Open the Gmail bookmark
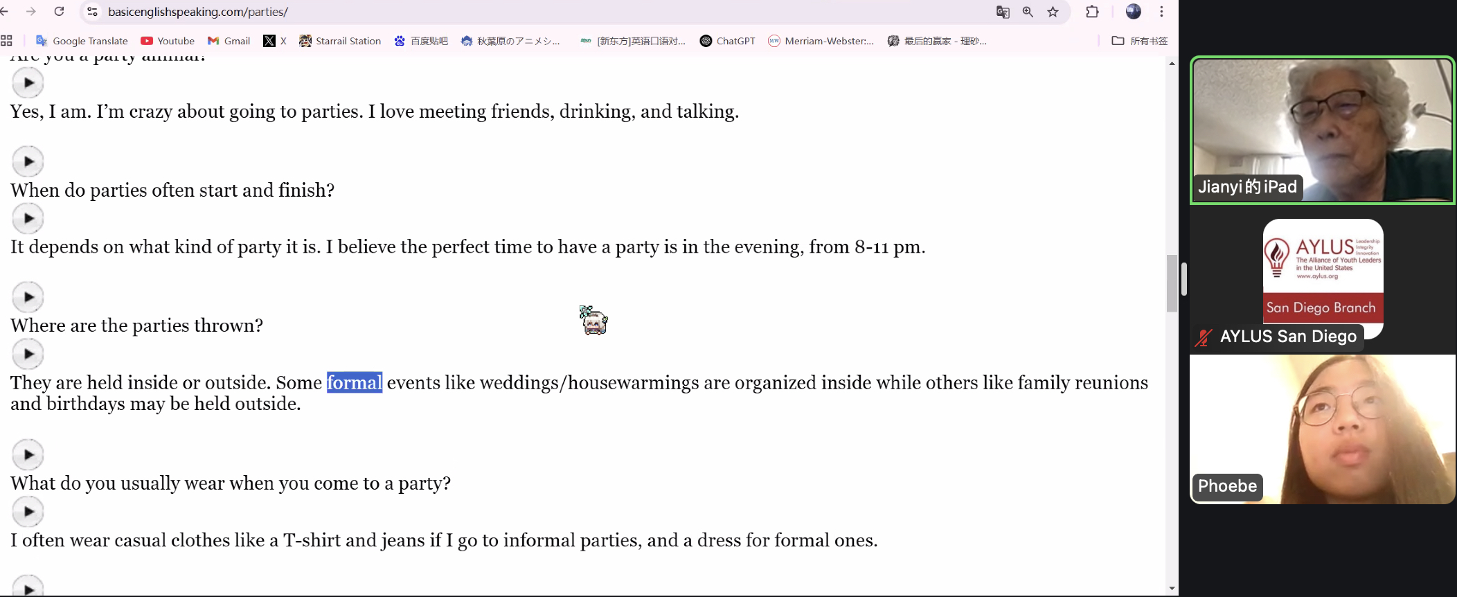This screenshot has height=597, width=1457. [x=229, y=41]
